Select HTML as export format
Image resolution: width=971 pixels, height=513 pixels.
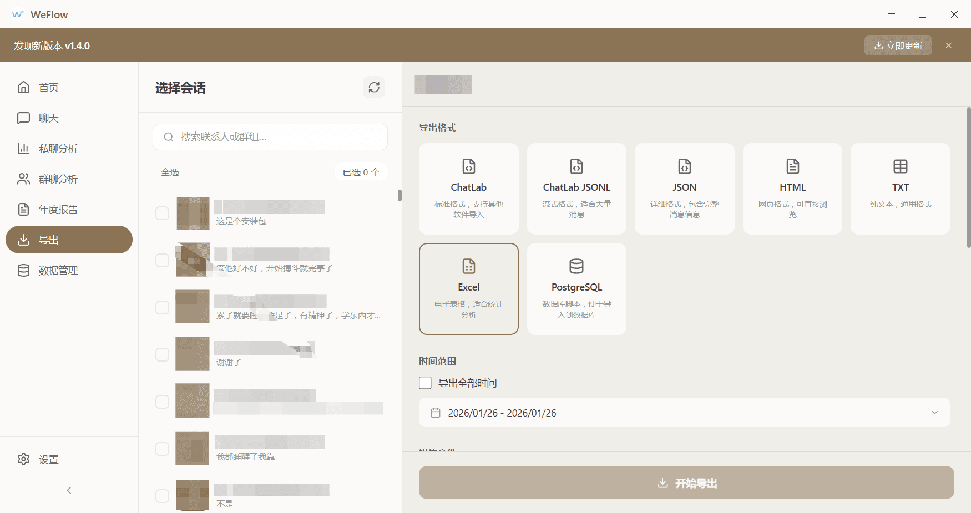click(792, 189)
